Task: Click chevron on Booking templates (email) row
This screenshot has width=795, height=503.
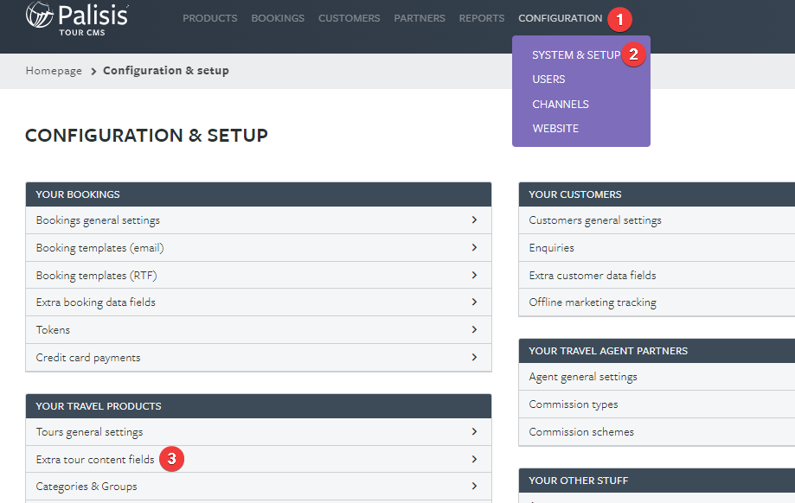Action: click(x=475, y=247)
